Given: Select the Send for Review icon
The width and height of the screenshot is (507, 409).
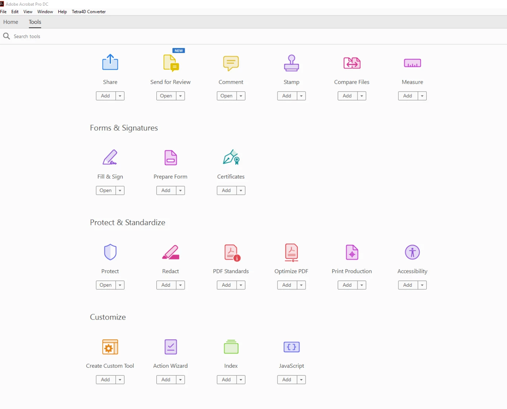Looking at the screenshot, I should pyautogui.click(x=171, y=63).
